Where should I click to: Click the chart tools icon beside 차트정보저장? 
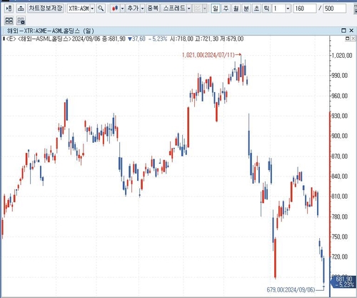coord(21,9)
